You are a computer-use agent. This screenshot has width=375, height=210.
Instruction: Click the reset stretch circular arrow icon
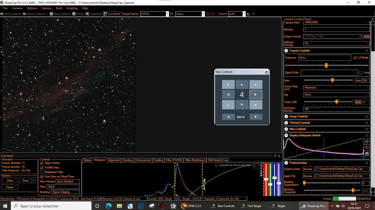click(x=367, y=148)
